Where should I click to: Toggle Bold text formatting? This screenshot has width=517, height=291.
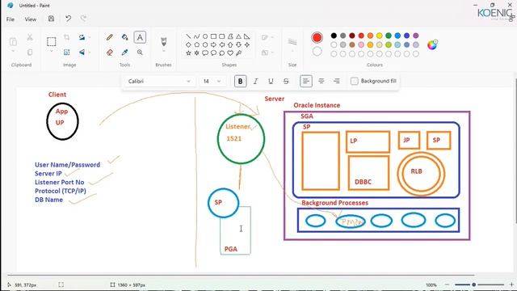pos(241,81)
